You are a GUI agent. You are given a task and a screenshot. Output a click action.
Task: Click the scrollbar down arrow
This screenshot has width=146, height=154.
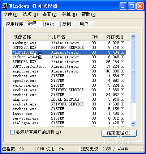(133, 123)
